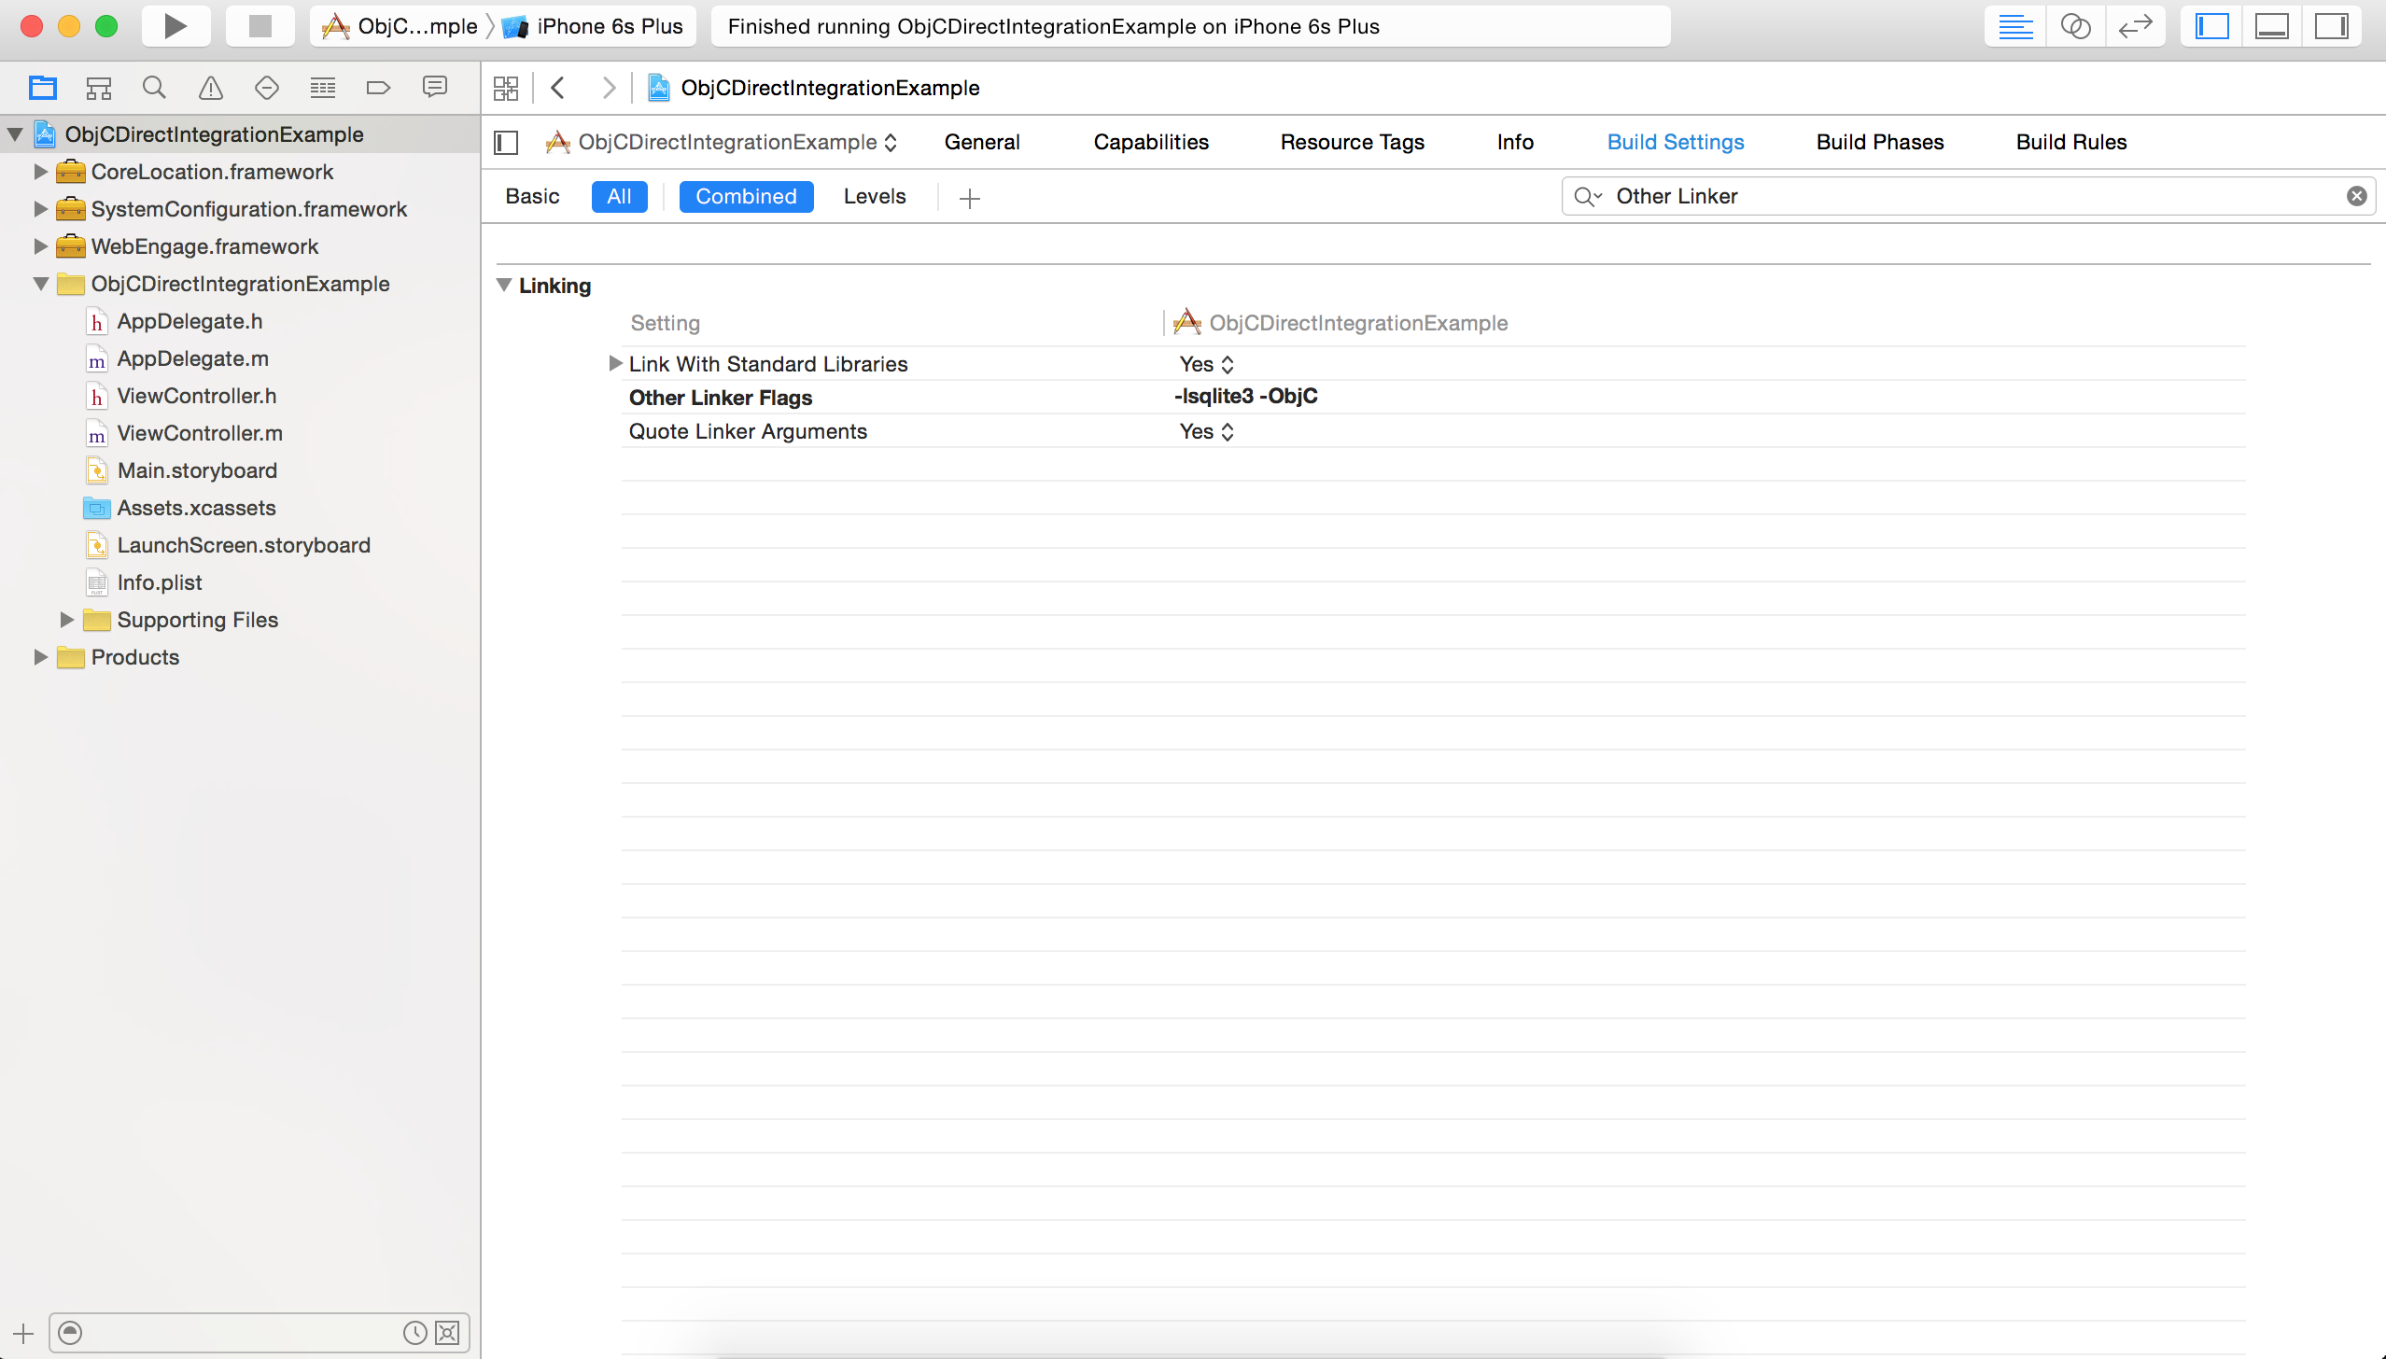Viewport: 2386px width, 1359px height.
Task: Switch to the Build Rules tab
Action: pos(2071,142)
